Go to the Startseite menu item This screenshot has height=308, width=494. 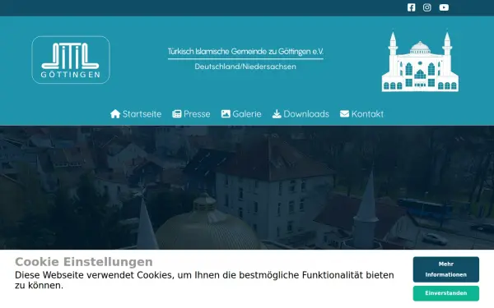coord(136,114)
